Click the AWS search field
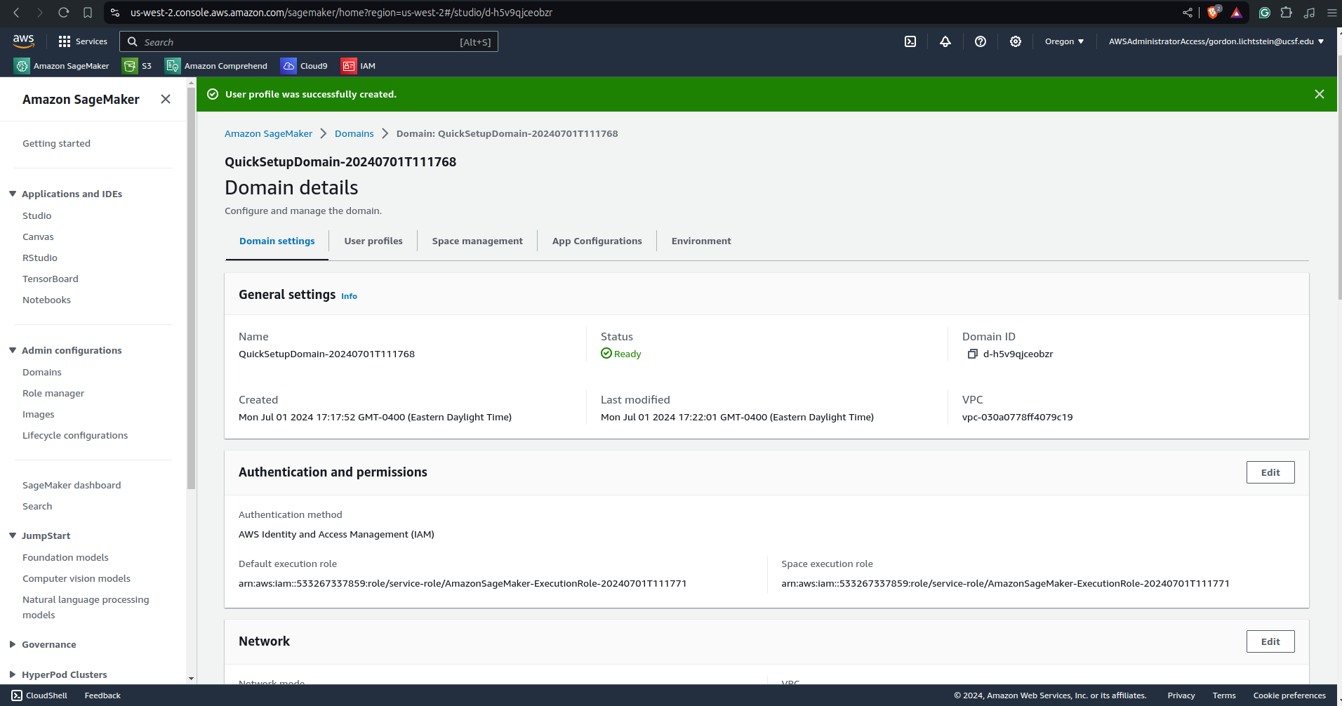 tap(309, 41)
